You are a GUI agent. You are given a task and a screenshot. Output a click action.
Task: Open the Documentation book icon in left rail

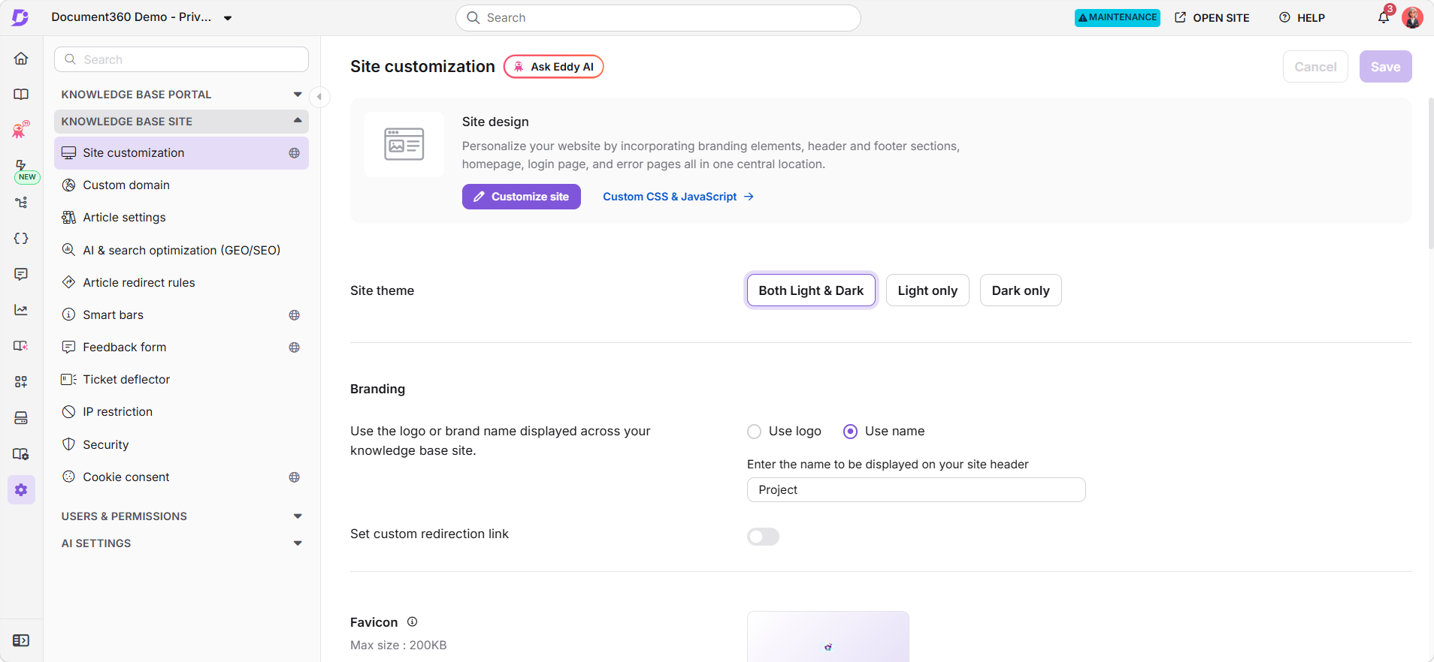(21, 95)
